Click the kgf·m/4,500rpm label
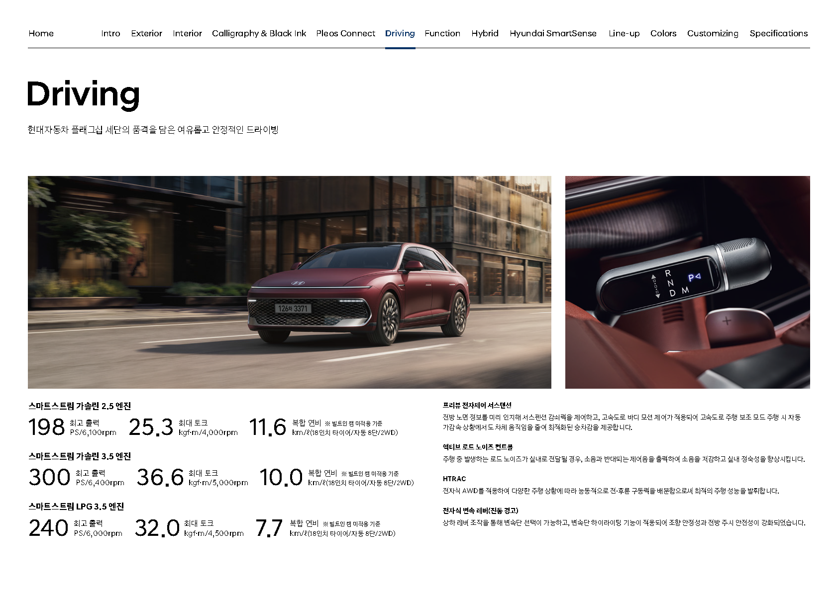 [x=214, y=533]
